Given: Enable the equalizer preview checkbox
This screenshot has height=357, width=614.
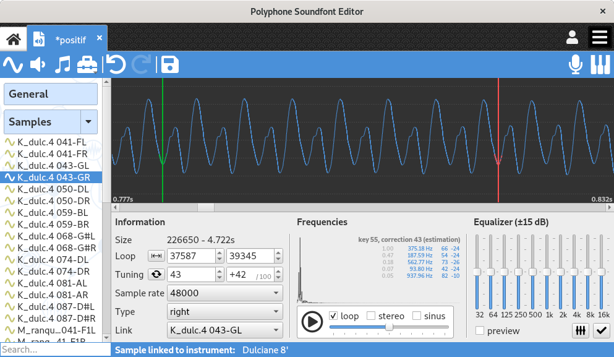Looking at the screenshot, I should pyautogui.click(x=480, y=331).
